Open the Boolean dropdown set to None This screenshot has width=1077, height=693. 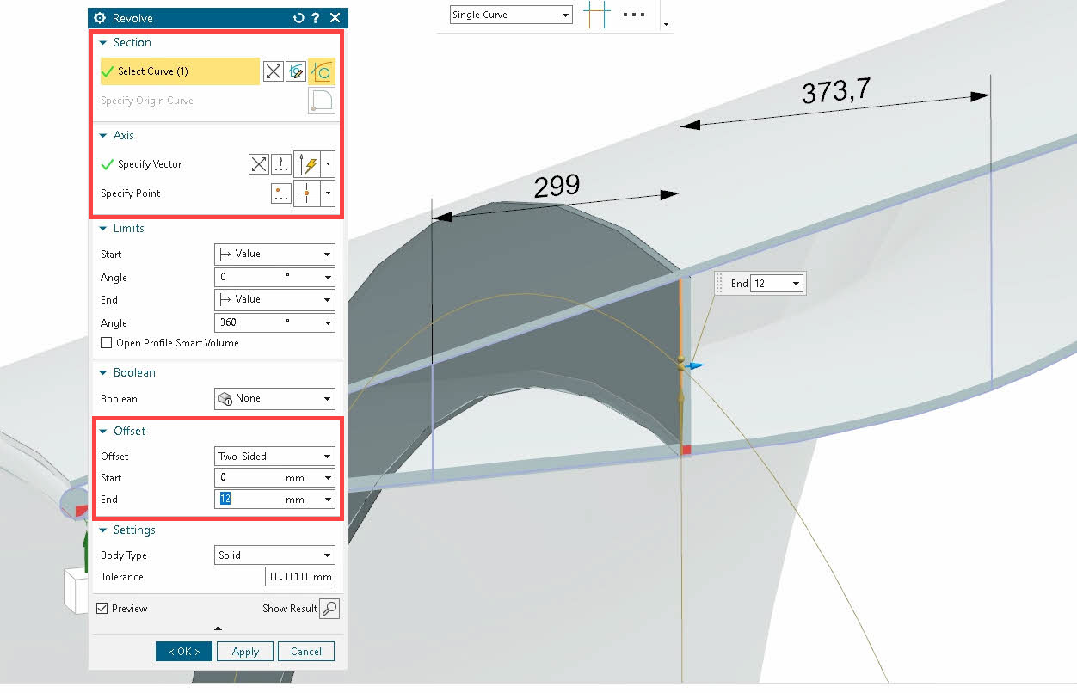[x=274, y=399]
